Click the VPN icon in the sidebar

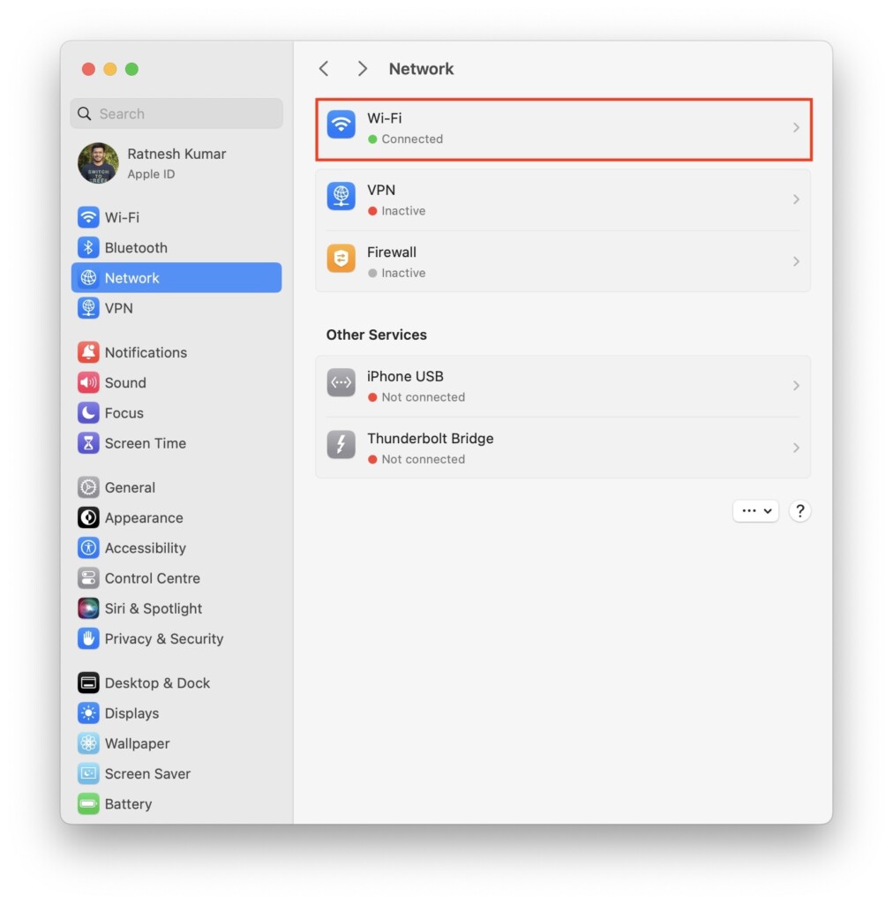click(x=88, y=308)
